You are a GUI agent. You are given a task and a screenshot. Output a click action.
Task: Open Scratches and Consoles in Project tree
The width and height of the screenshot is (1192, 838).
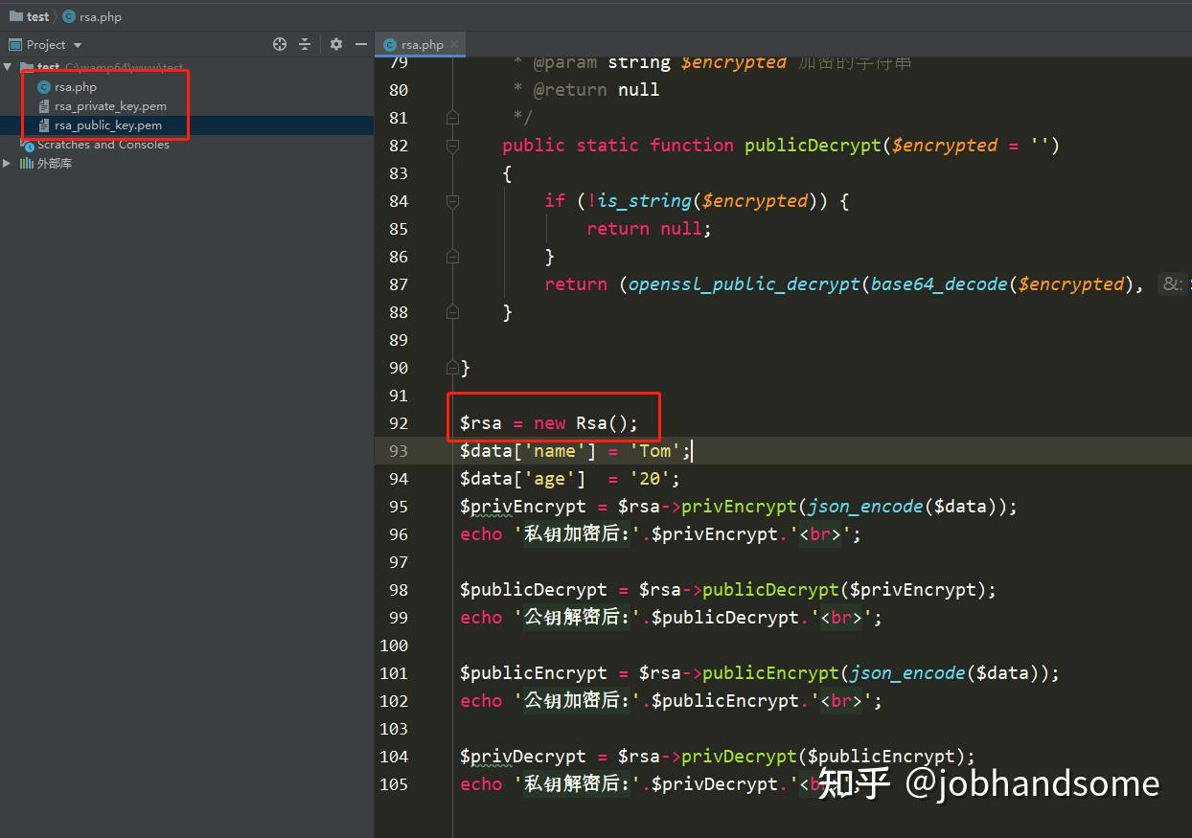[105, 144]
